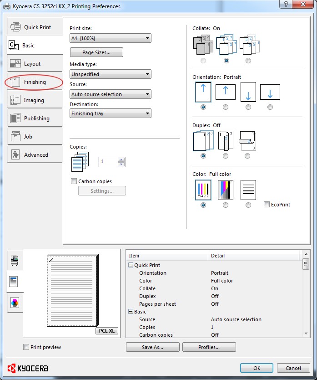This screenshot has width=317, height=380.
Task: Select the collated copies icon
Action: coord(226,45)
